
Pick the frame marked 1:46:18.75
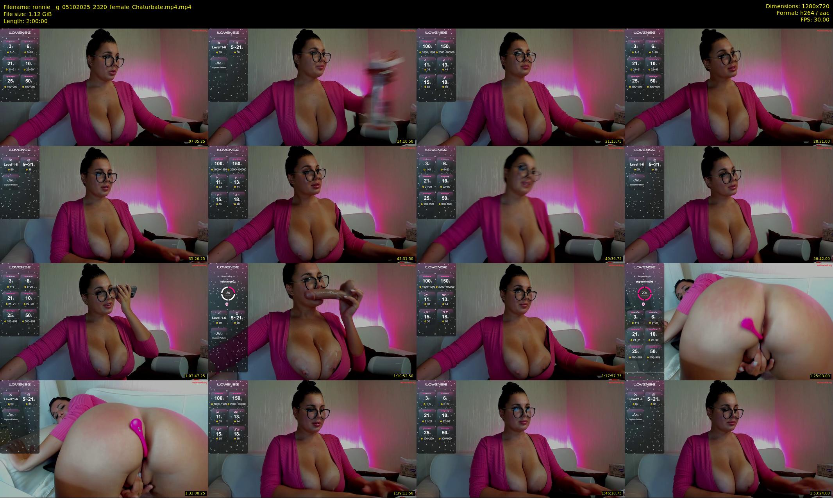tap(520, 439)
